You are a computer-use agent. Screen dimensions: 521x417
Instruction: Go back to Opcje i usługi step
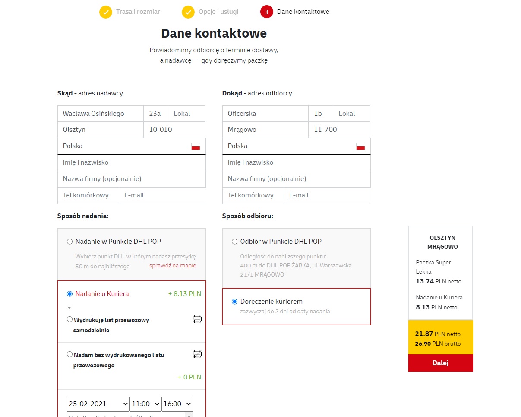coord(218,12)
